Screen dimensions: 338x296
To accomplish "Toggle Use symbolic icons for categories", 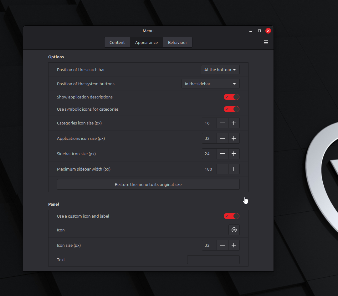I will [232, 109].
